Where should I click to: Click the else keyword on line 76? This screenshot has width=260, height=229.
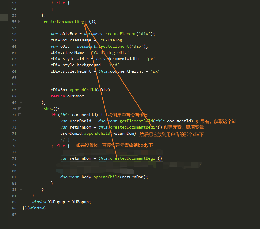(60, 146)
